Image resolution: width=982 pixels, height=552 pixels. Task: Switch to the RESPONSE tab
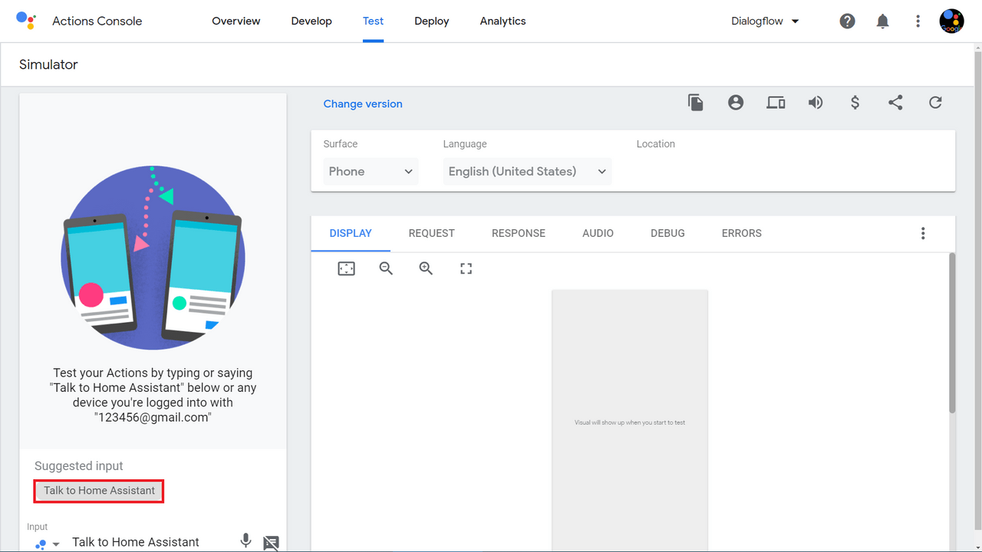pyautogui.click(x=519, y=233)
